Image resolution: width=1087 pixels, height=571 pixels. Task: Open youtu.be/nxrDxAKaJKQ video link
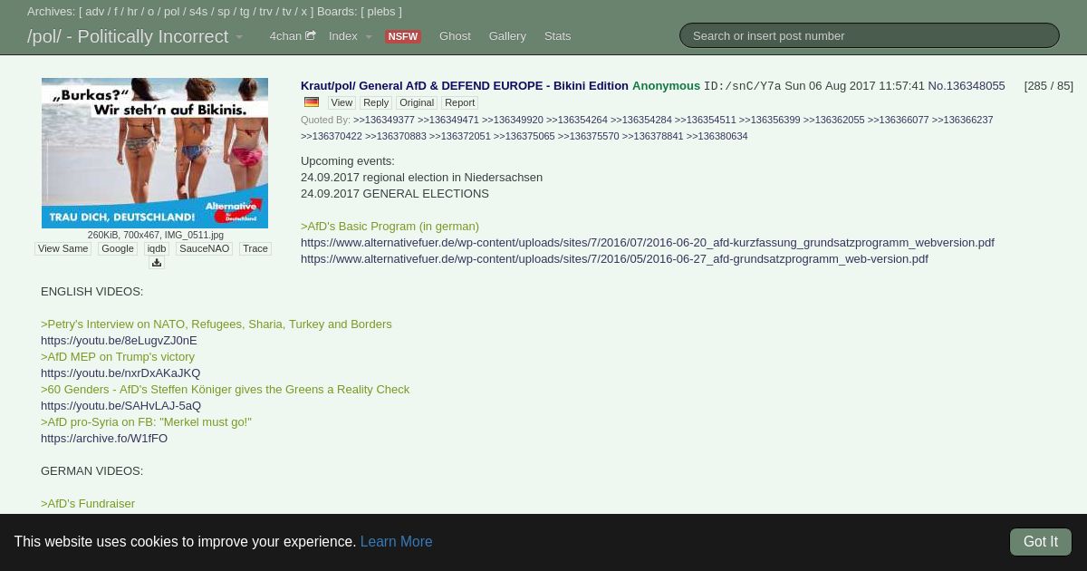pyautogui.click(x=120, y=373)
